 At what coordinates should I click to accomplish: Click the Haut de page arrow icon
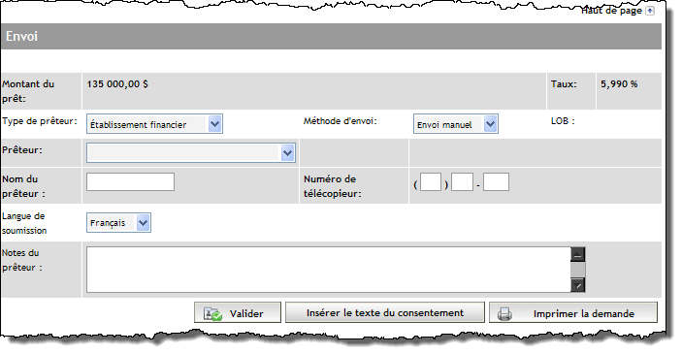click(650, 11)
